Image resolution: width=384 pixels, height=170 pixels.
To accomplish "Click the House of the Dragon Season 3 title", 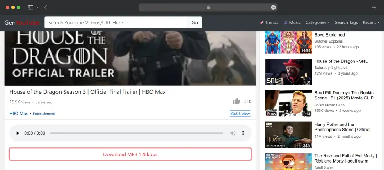I will [87, 92].
